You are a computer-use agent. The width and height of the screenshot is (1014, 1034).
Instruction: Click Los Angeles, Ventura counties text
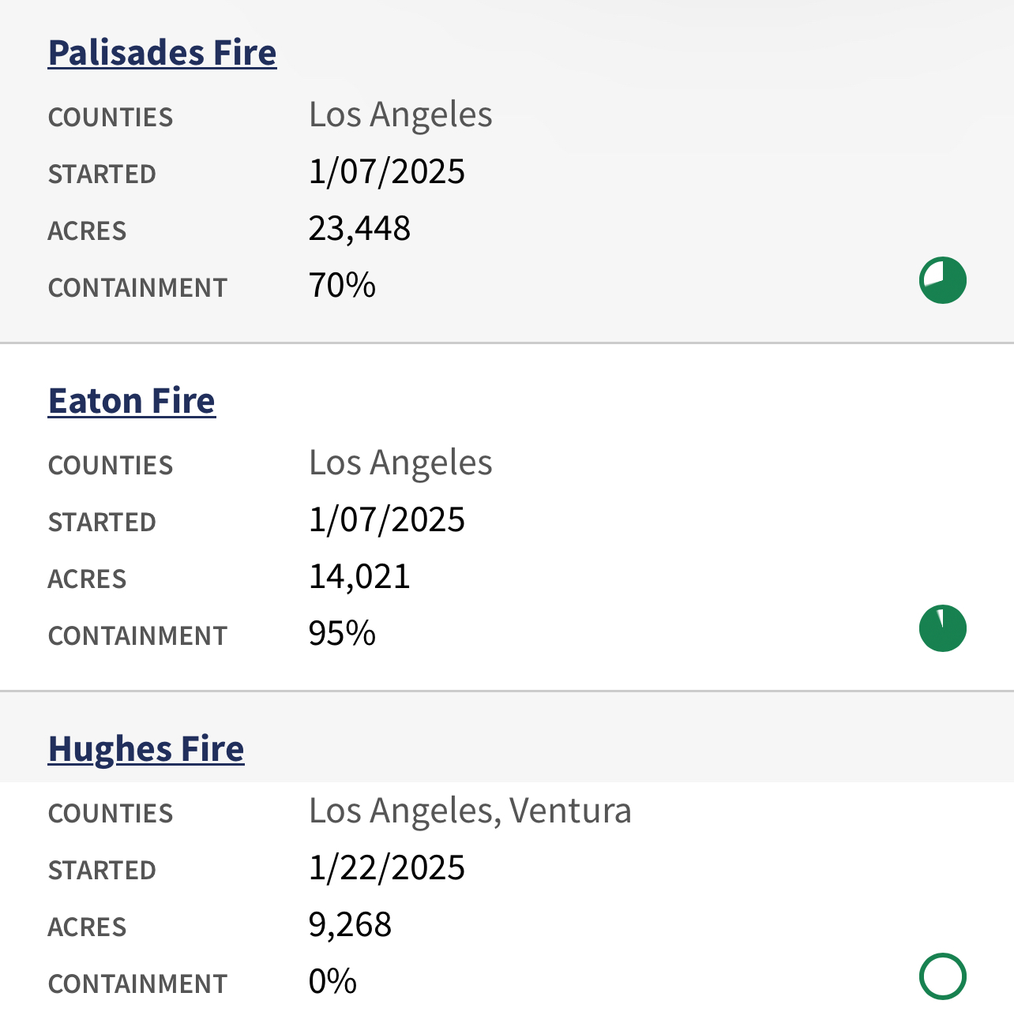tap(470, 811)
